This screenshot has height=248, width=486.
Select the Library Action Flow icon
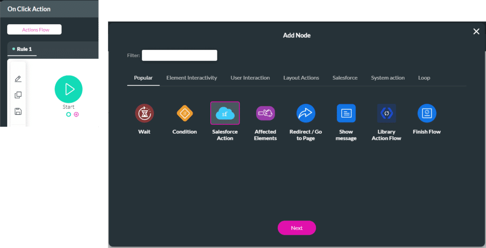click(386, 113)
